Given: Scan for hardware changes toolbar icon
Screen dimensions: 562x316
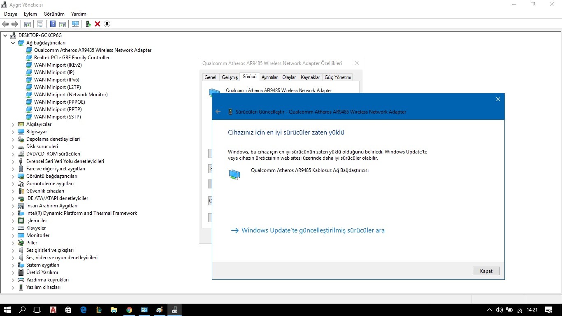Looking at the screenshot, I should coord(75,24).
